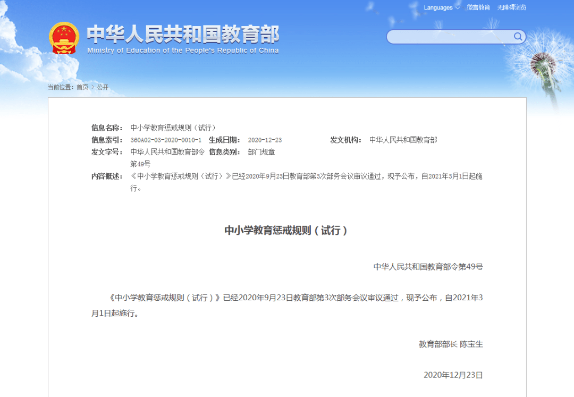
Task: Click the signature line 教育部部长 陈宝生
Action: click(451, 344)
